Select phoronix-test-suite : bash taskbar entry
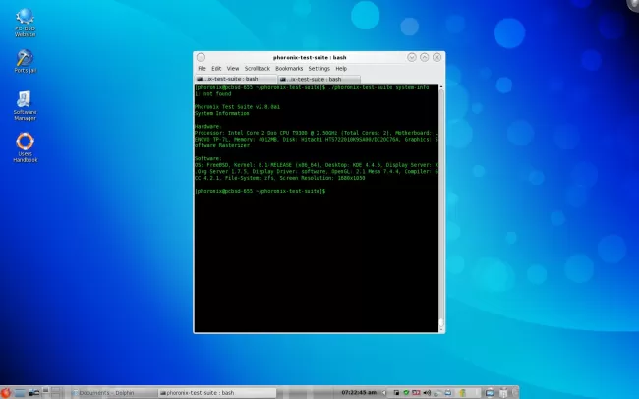The height and width of the screenshot is (399, 639). (x=217, y=393)
